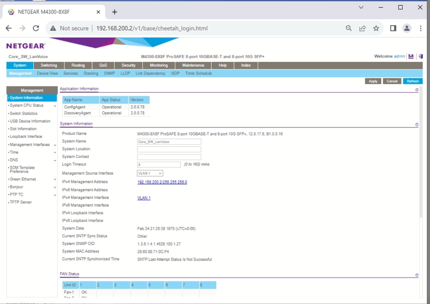The height and width of the screenshot is (304, 430).
Task: Open help icon for System Information section
Action: coord(417,125)
